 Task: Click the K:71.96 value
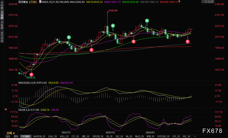pyautogui.click(x=35, y=110)
